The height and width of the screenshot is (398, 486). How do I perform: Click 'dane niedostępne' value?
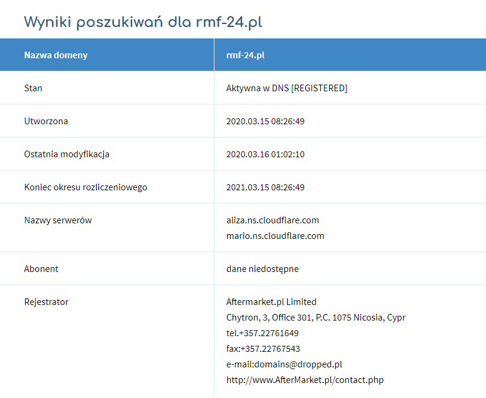click(x=262, y=269)
